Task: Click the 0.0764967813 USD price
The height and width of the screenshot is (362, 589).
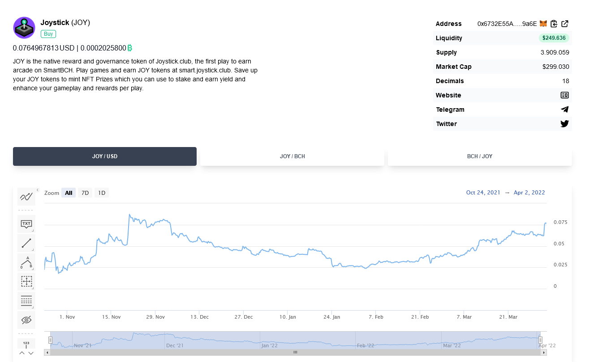Action: 44,48
